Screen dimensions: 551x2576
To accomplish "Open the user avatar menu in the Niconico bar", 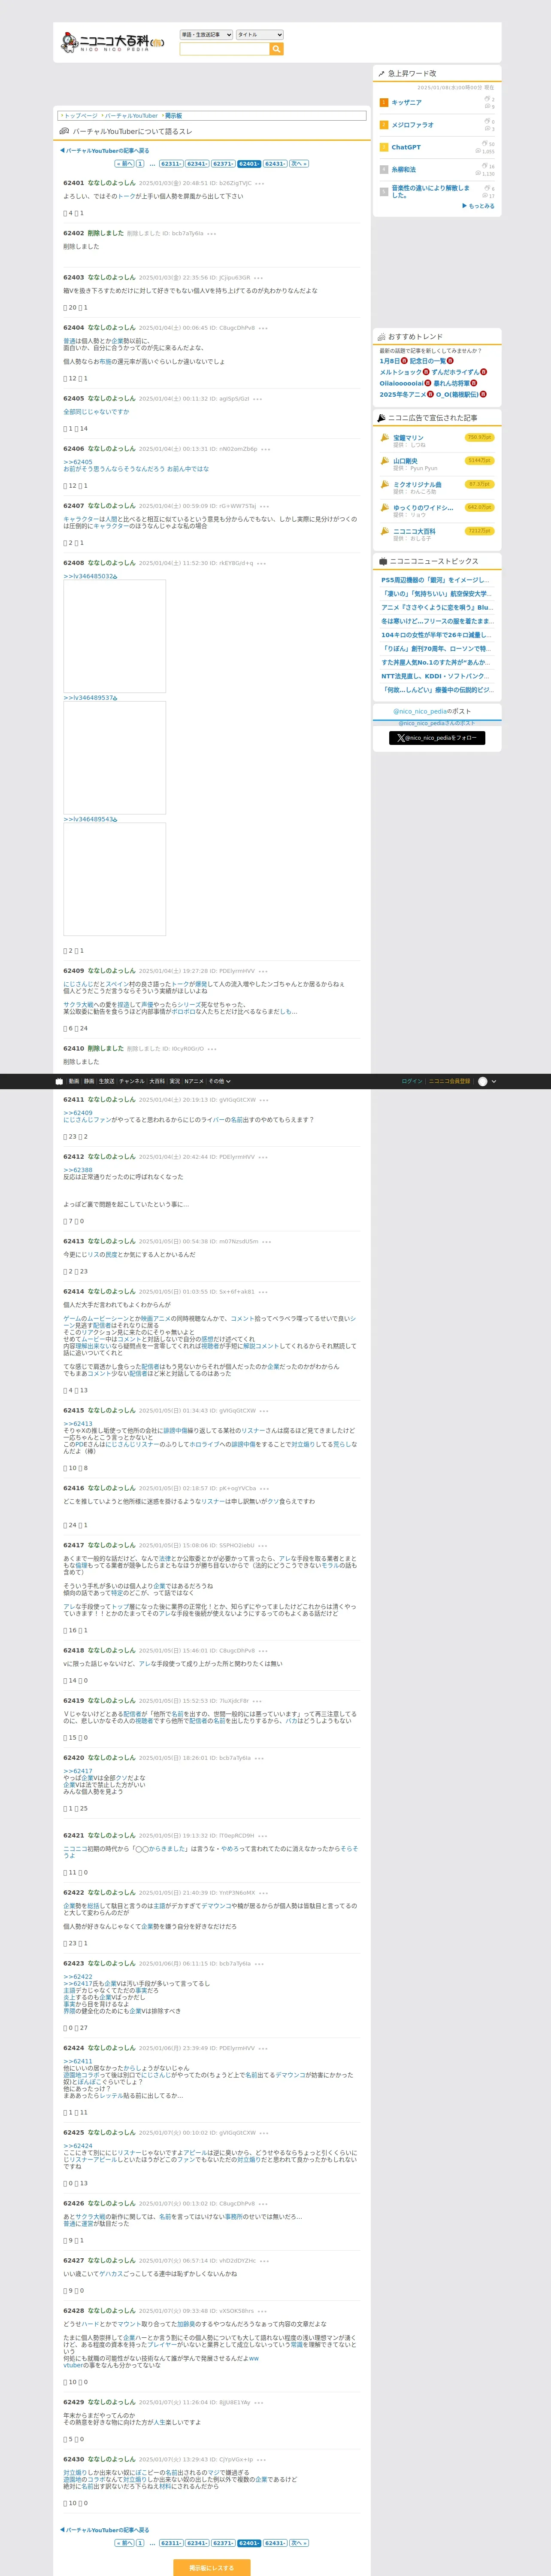I will (x=487, y=1081).
